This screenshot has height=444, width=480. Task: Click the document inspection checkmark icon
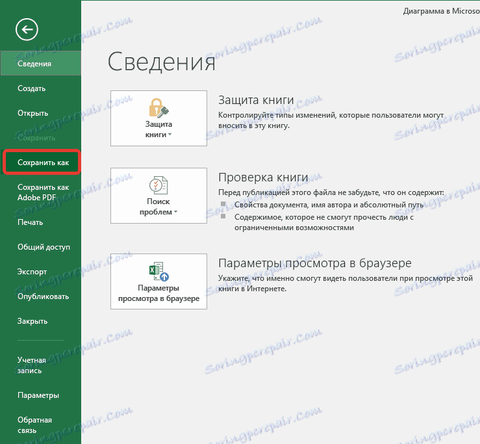(158, 185)
